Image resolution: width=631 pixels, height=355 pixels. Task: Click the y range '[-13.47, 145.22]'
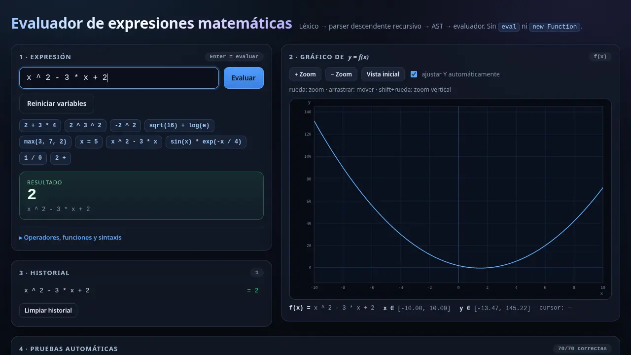pos(502,308)
